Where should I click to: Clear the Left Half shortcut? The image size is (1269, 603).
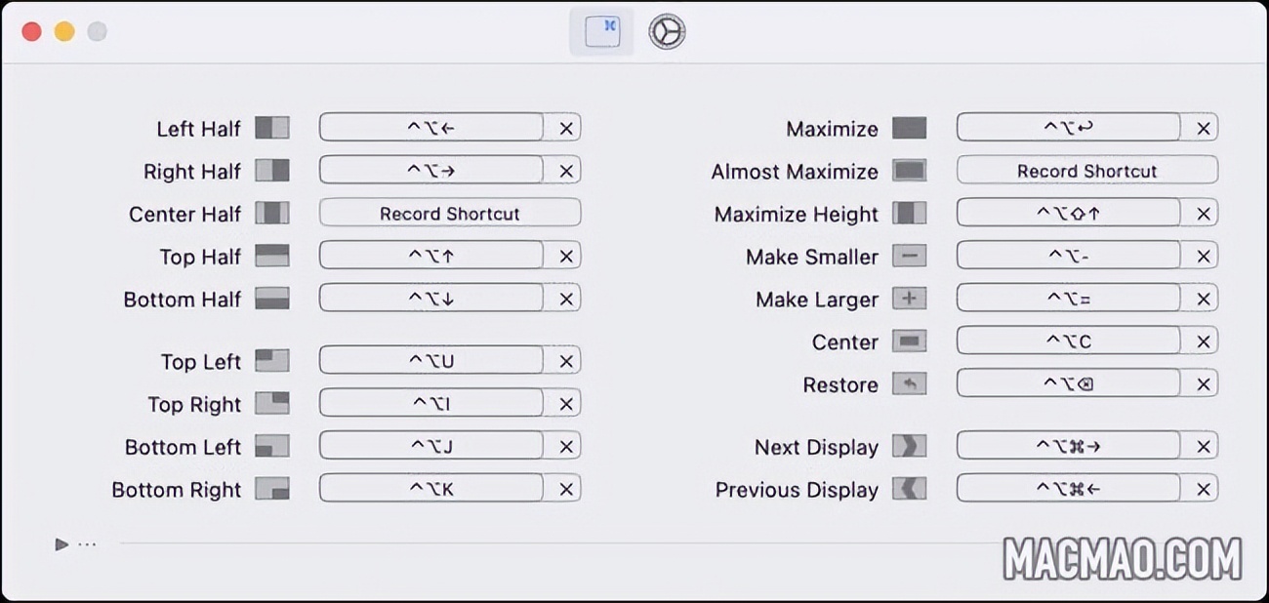(566, 128)
